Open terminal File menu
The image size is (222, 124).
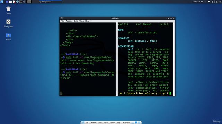tap(62, 21)
